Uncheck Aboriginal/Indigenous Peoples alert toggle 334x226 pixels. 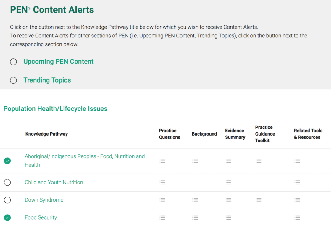click(x=7, y=161)
